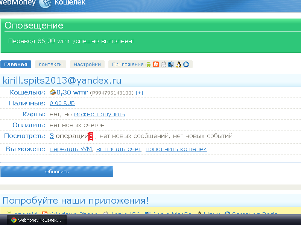This screenshot has height=225, width=301.
Task: Open the Apple MacOS Finder icon
Action: click(x=171, y=64)
